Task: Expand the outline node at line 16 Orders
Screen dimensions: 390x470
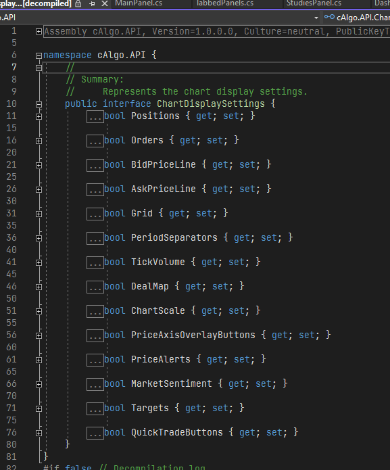Action: coord(39,141)
